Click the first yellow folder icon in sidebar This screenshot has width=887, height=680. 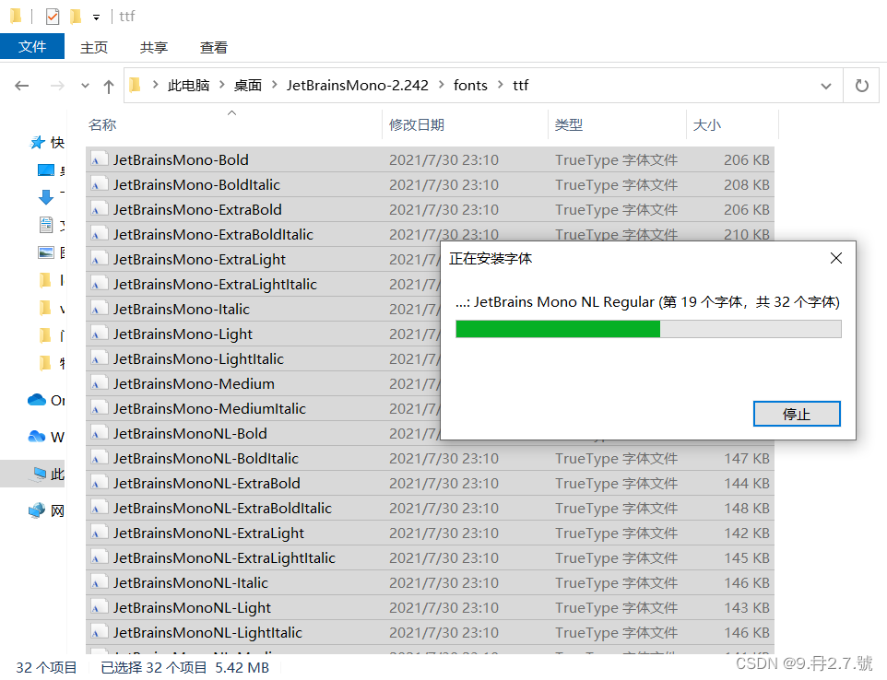point(45,280)
